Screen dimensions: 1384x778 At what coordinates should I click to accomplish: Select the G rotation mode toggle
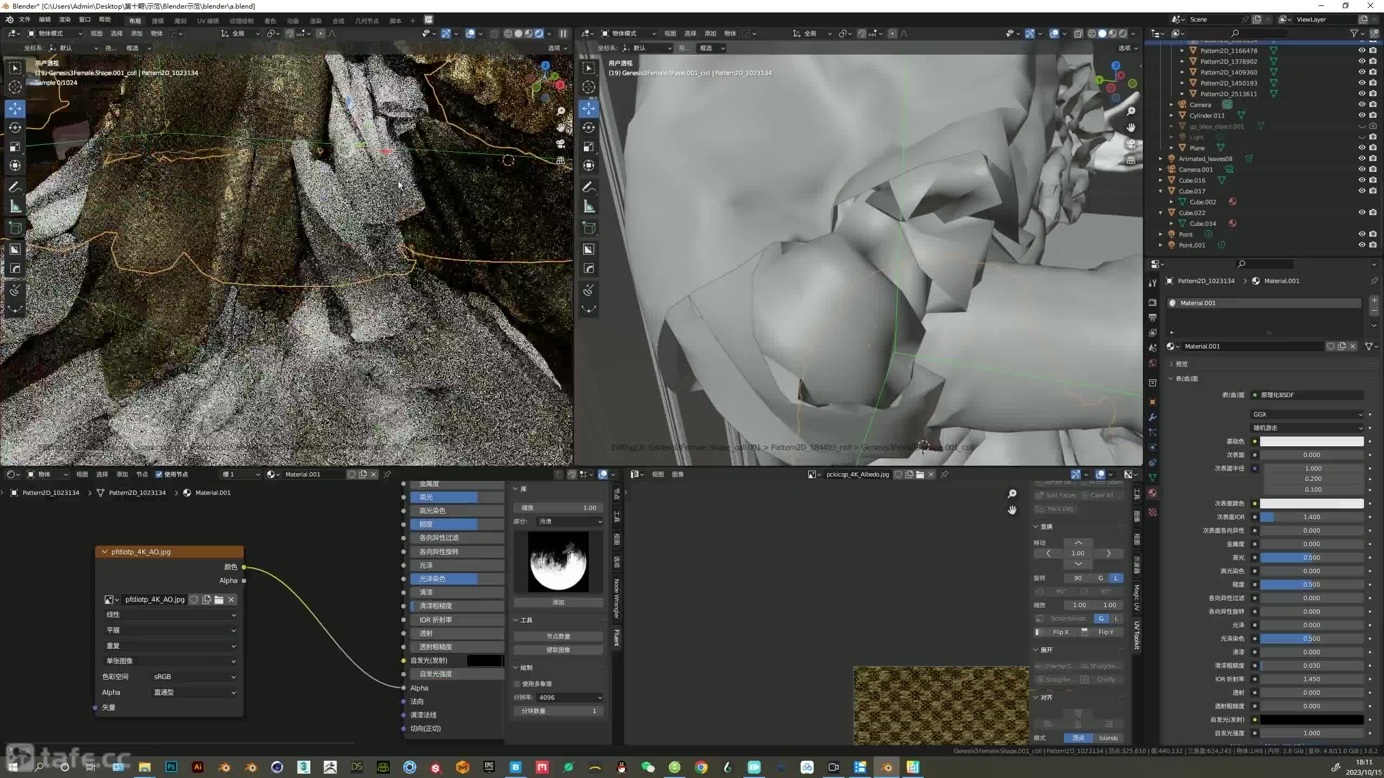coord(1101,578)
